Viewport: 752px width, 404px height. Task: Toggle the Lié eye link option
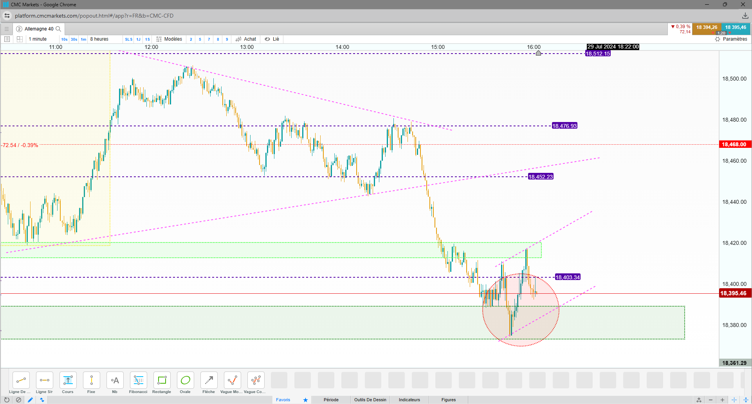point(272,39)
